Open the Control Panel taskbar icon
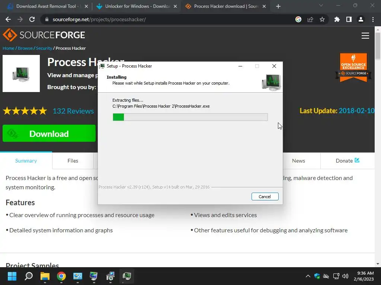Screen dimensions: 381x285 pos(78,276)
